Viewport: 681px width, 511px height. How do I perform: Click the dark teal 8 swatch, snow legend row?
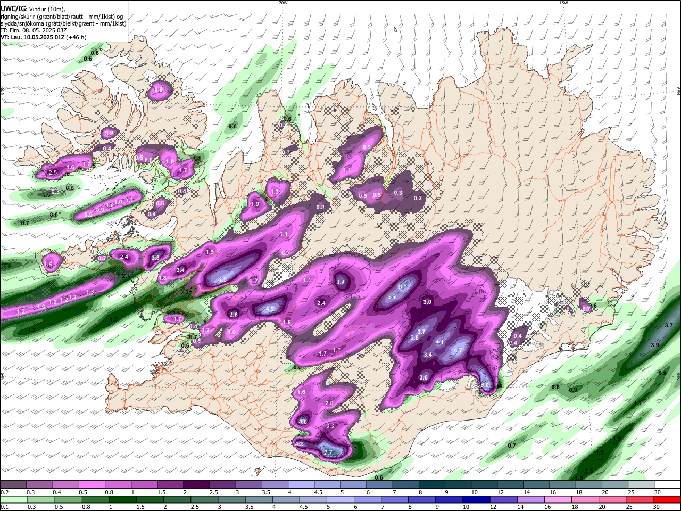click(432, 485)
